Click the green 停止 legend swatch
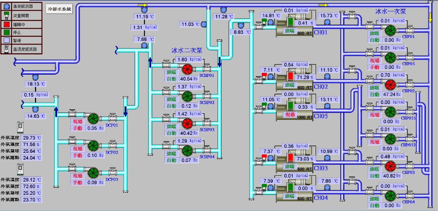 click(6, 33)
